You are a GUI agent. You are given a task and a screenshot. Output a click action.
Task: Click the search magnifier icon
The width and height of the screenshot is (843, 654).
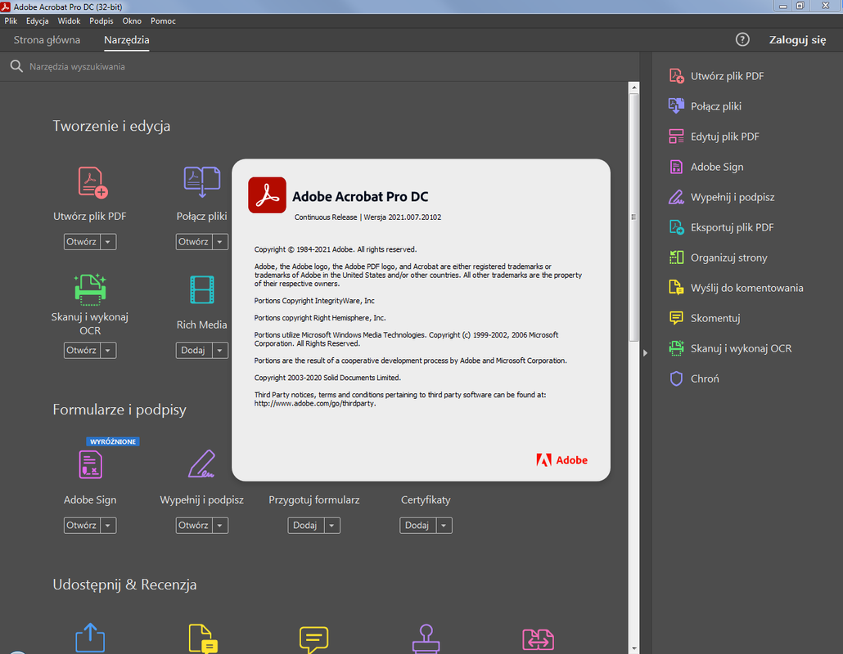pos(16,66)
